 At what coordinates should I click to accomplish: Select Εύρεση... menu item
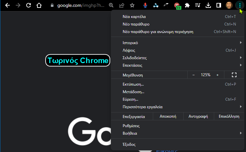click(177, 99)
